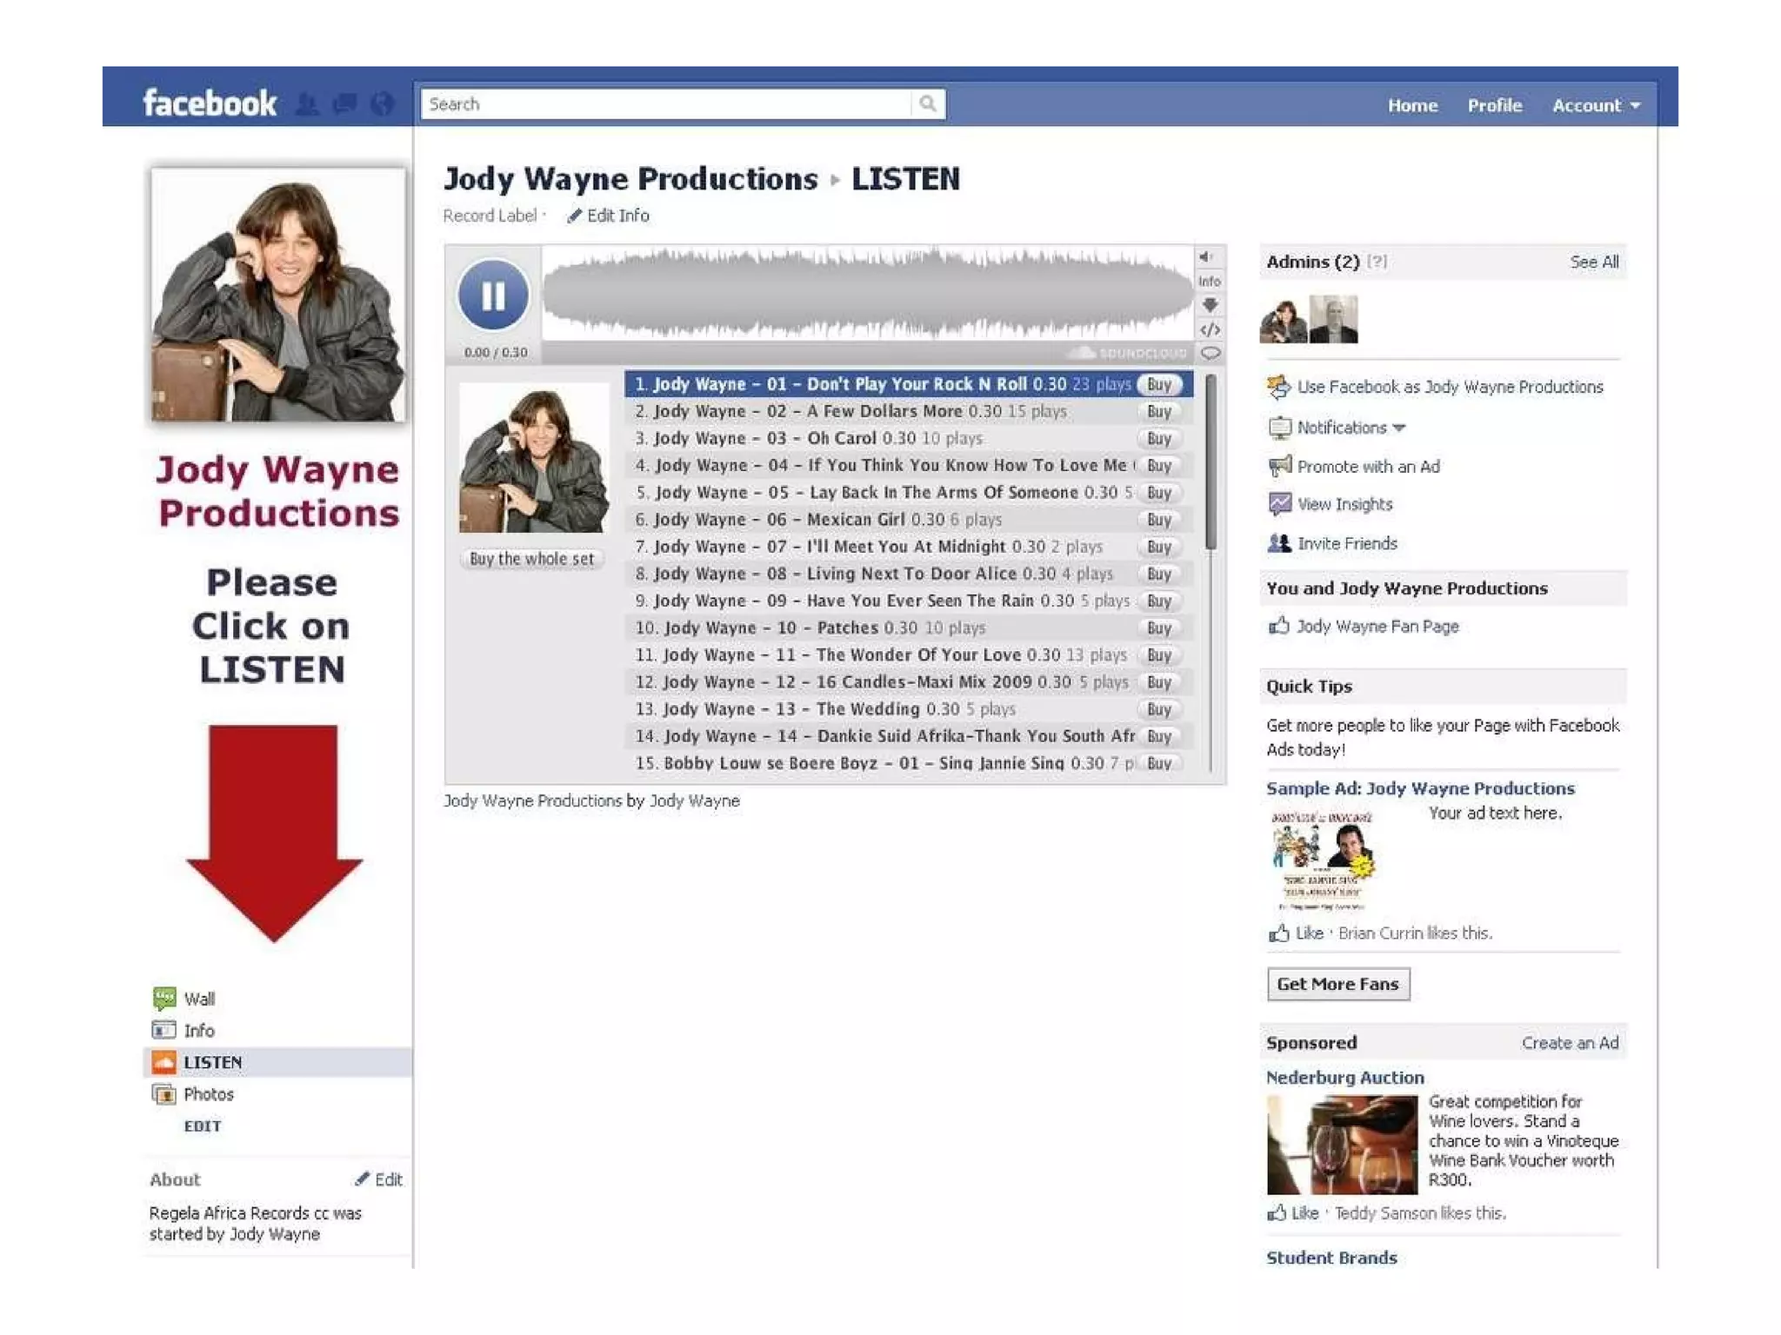Expand the Account dropdown menu
This screenshot has width=1781, height=1335.
[x=1596, y=106]
